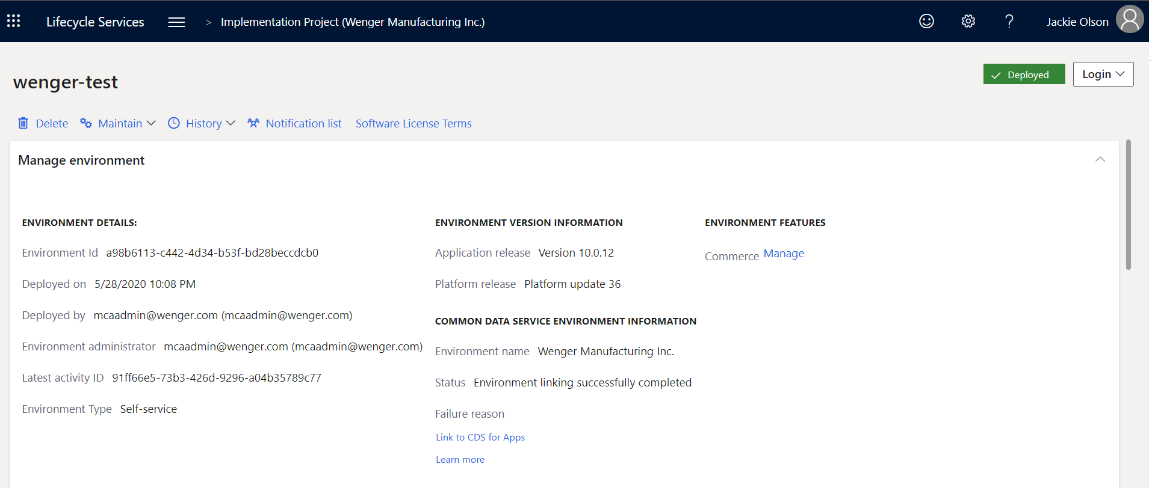Screen dimensions: 1152x488
Task: Click the ENVIRONMENT FEATURES heading
Action: coord(765,222)
